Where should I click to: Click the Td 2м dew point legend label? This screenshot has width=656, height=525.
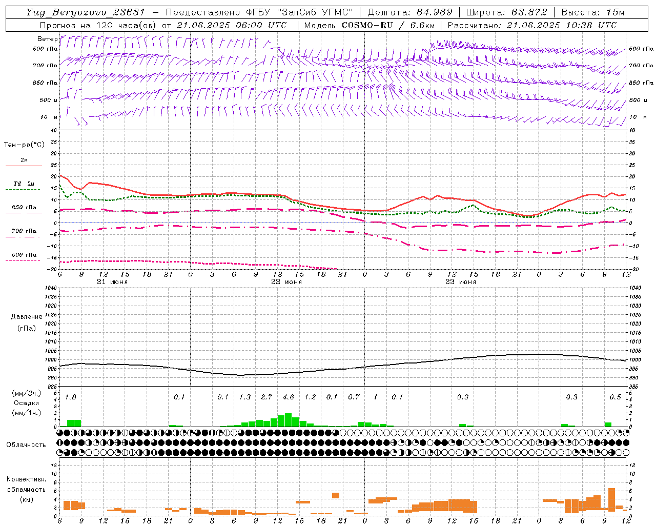pos(24,184)
